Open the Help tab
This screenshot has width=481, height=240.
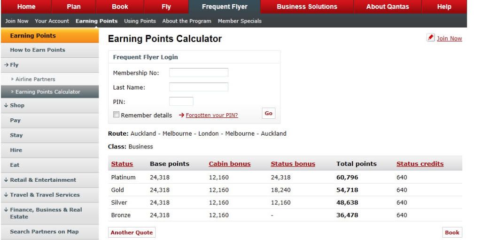(x=444, y=7)
